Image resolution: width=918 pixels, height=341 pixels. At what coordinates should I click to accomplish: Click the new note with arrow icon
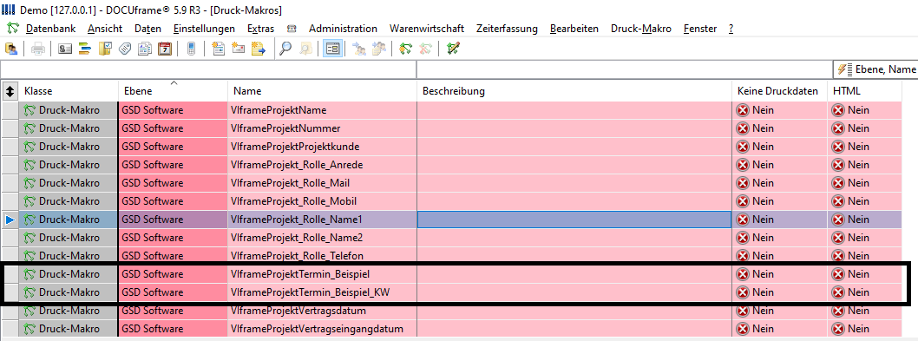[259, 49]
